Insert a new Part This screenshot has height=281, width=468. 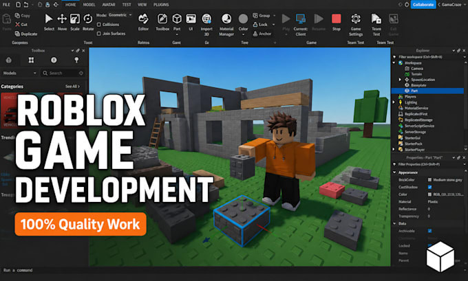coord(177,22)
